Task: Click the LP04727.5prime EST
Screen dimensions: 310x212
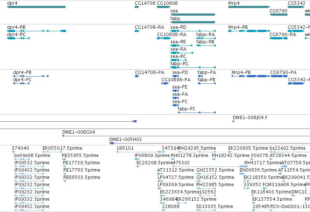Action: [161, 181]
